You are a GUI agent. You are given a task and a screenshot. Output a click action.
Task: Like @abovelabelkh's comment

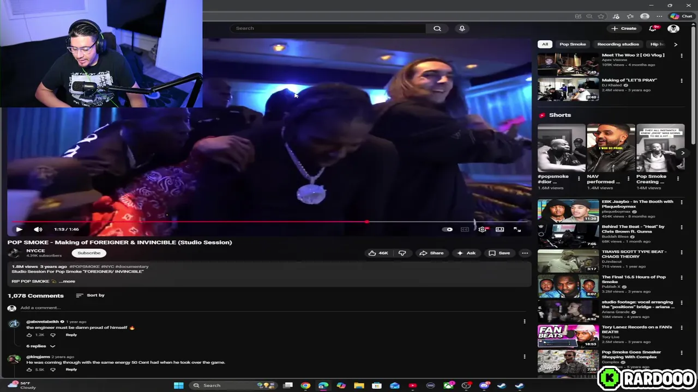coord(29,335)
